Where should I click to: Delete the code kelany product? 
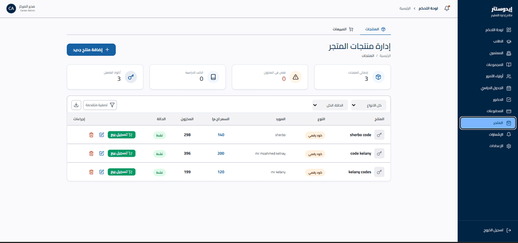pyautogui.click(x=91, y=153)
